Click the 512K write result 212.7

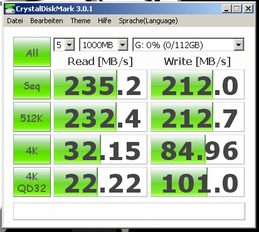point(198,117)
